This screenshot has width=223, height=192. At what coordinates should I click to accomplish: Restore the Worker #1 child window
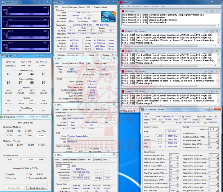point(212,31)
